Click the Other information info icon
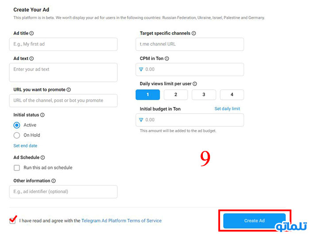This screenshot has height=236, width=310. click(x=54, y=181)
